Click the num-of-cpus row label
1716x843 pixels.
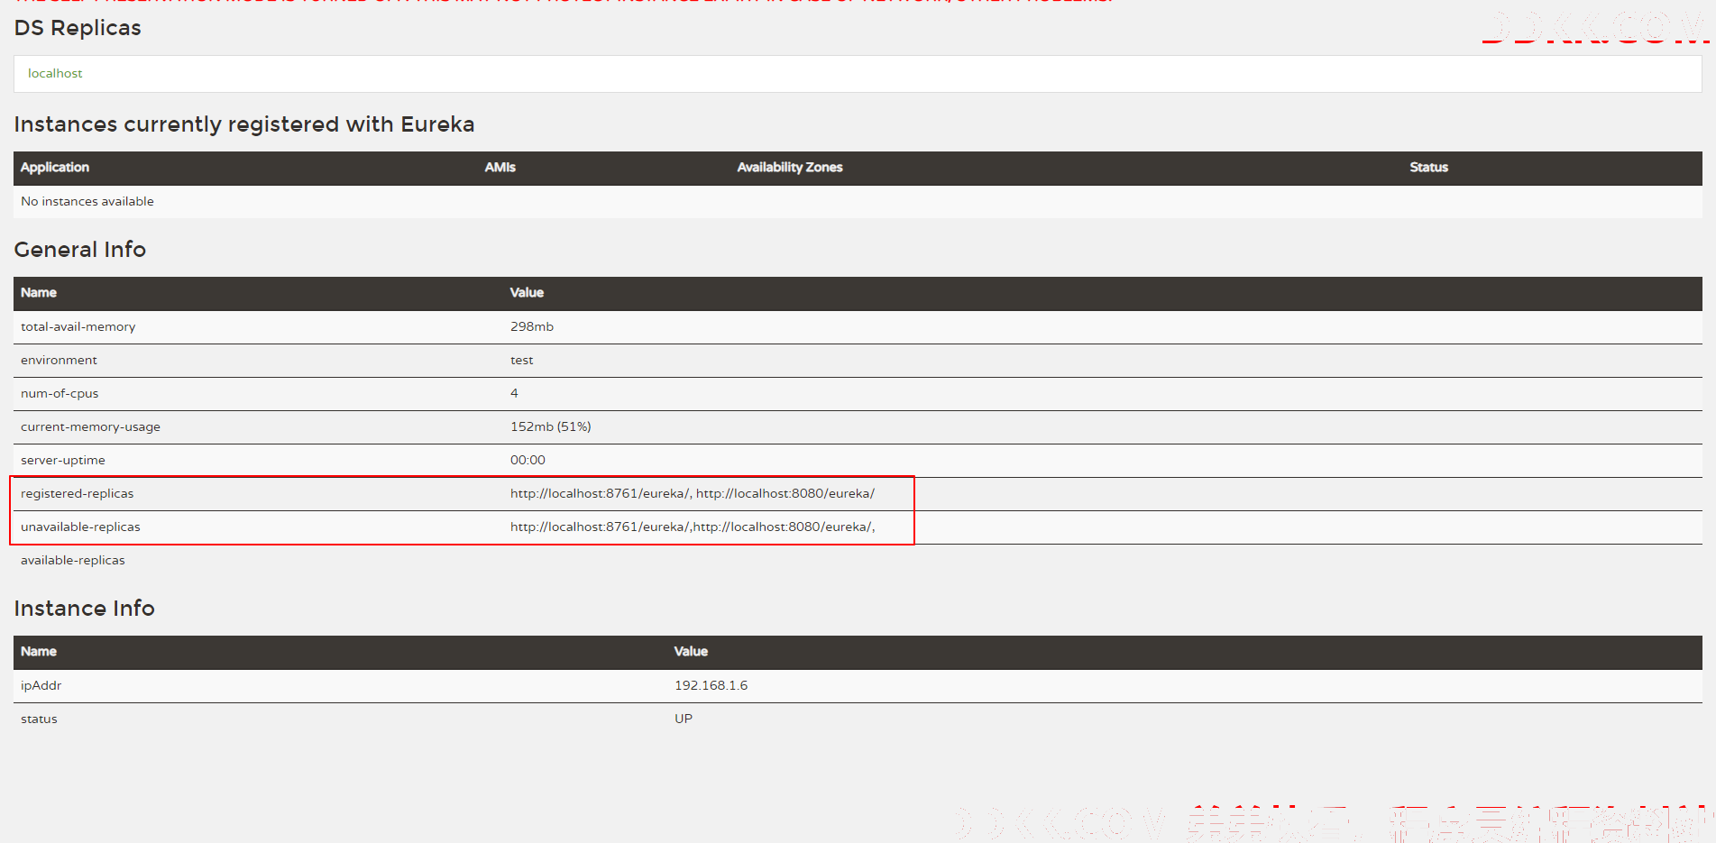tap(60, 394)
